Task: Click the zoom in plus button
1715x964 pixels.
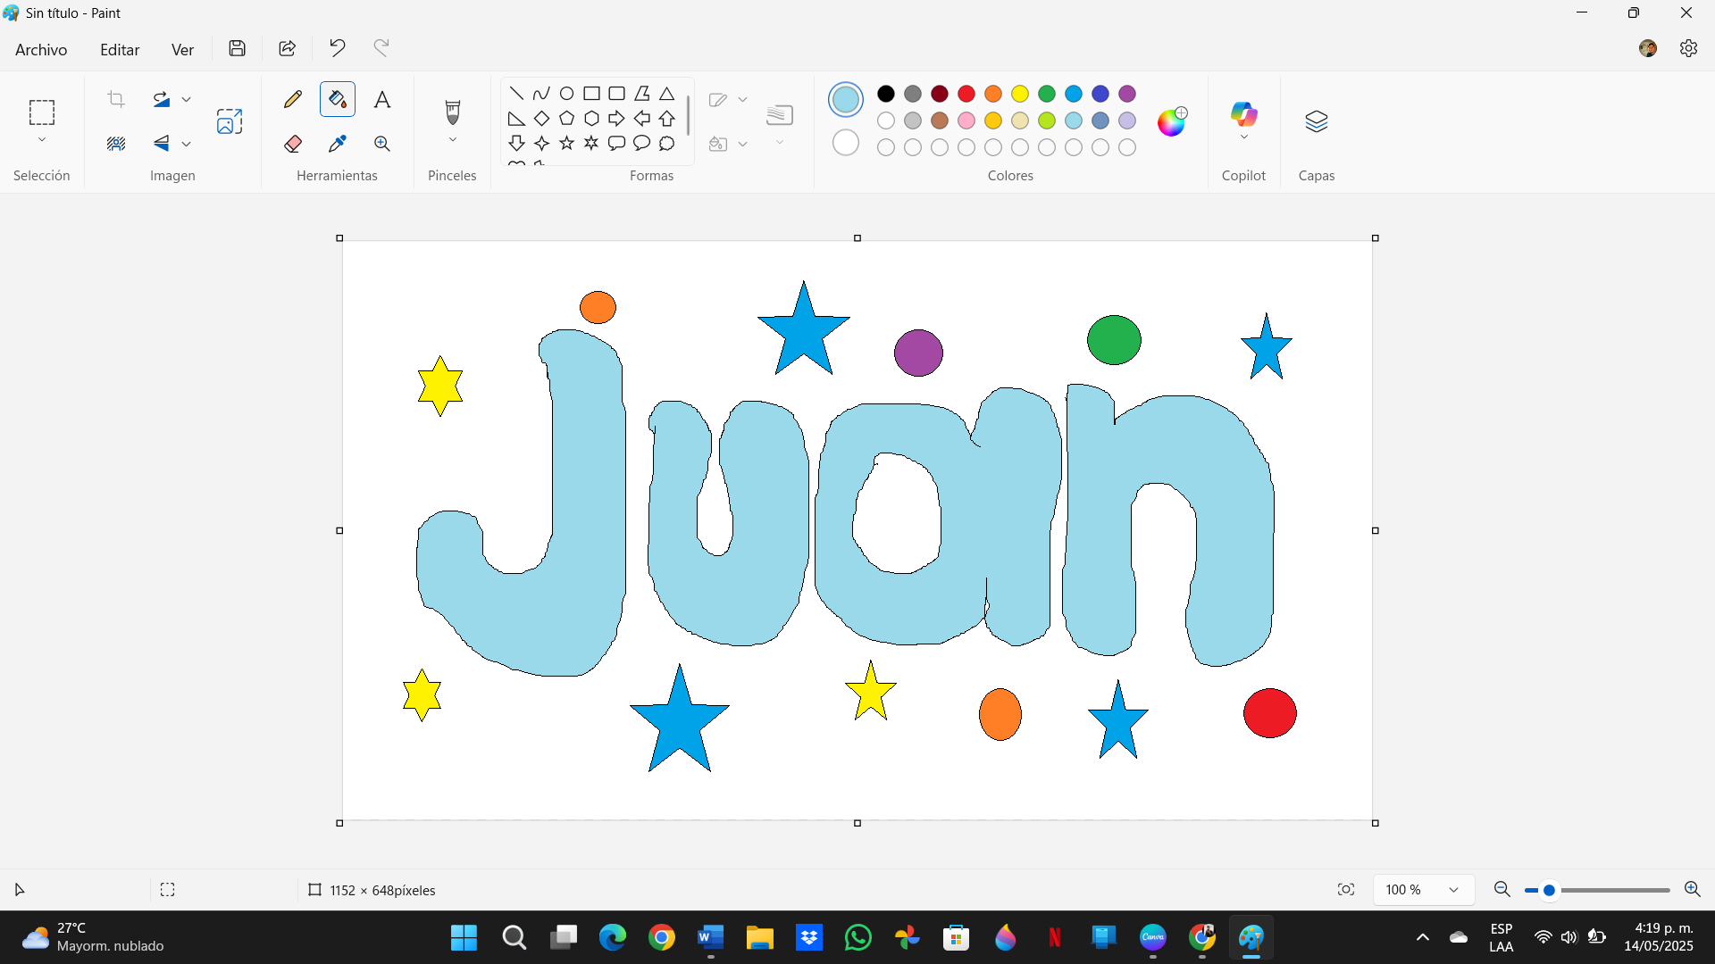Action: click(1692, 889)
